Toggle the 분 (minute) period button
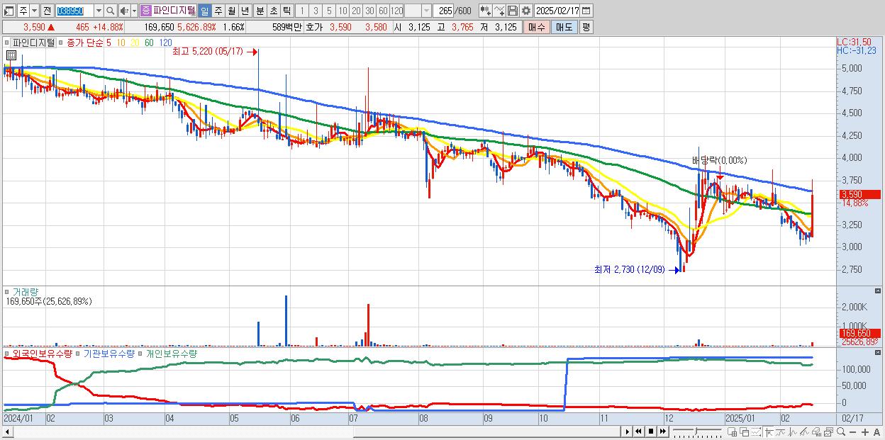The width and height of the screenshot is (885, 440). [x=260, y=11]
